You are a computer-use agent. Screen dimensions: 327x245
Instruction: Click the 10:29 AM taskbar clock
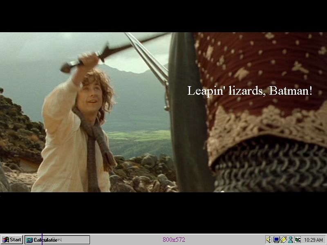[x=314, y=240]
